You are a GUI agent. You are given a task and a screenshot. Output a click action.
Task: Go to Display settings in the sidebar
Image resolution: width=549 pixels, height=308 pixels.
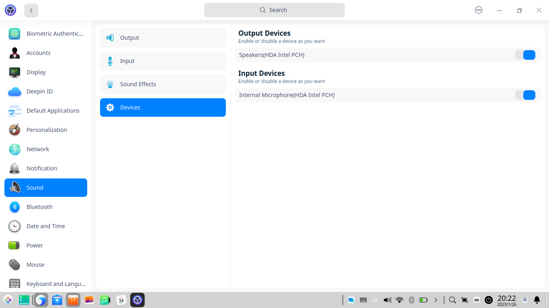[46, 72]
